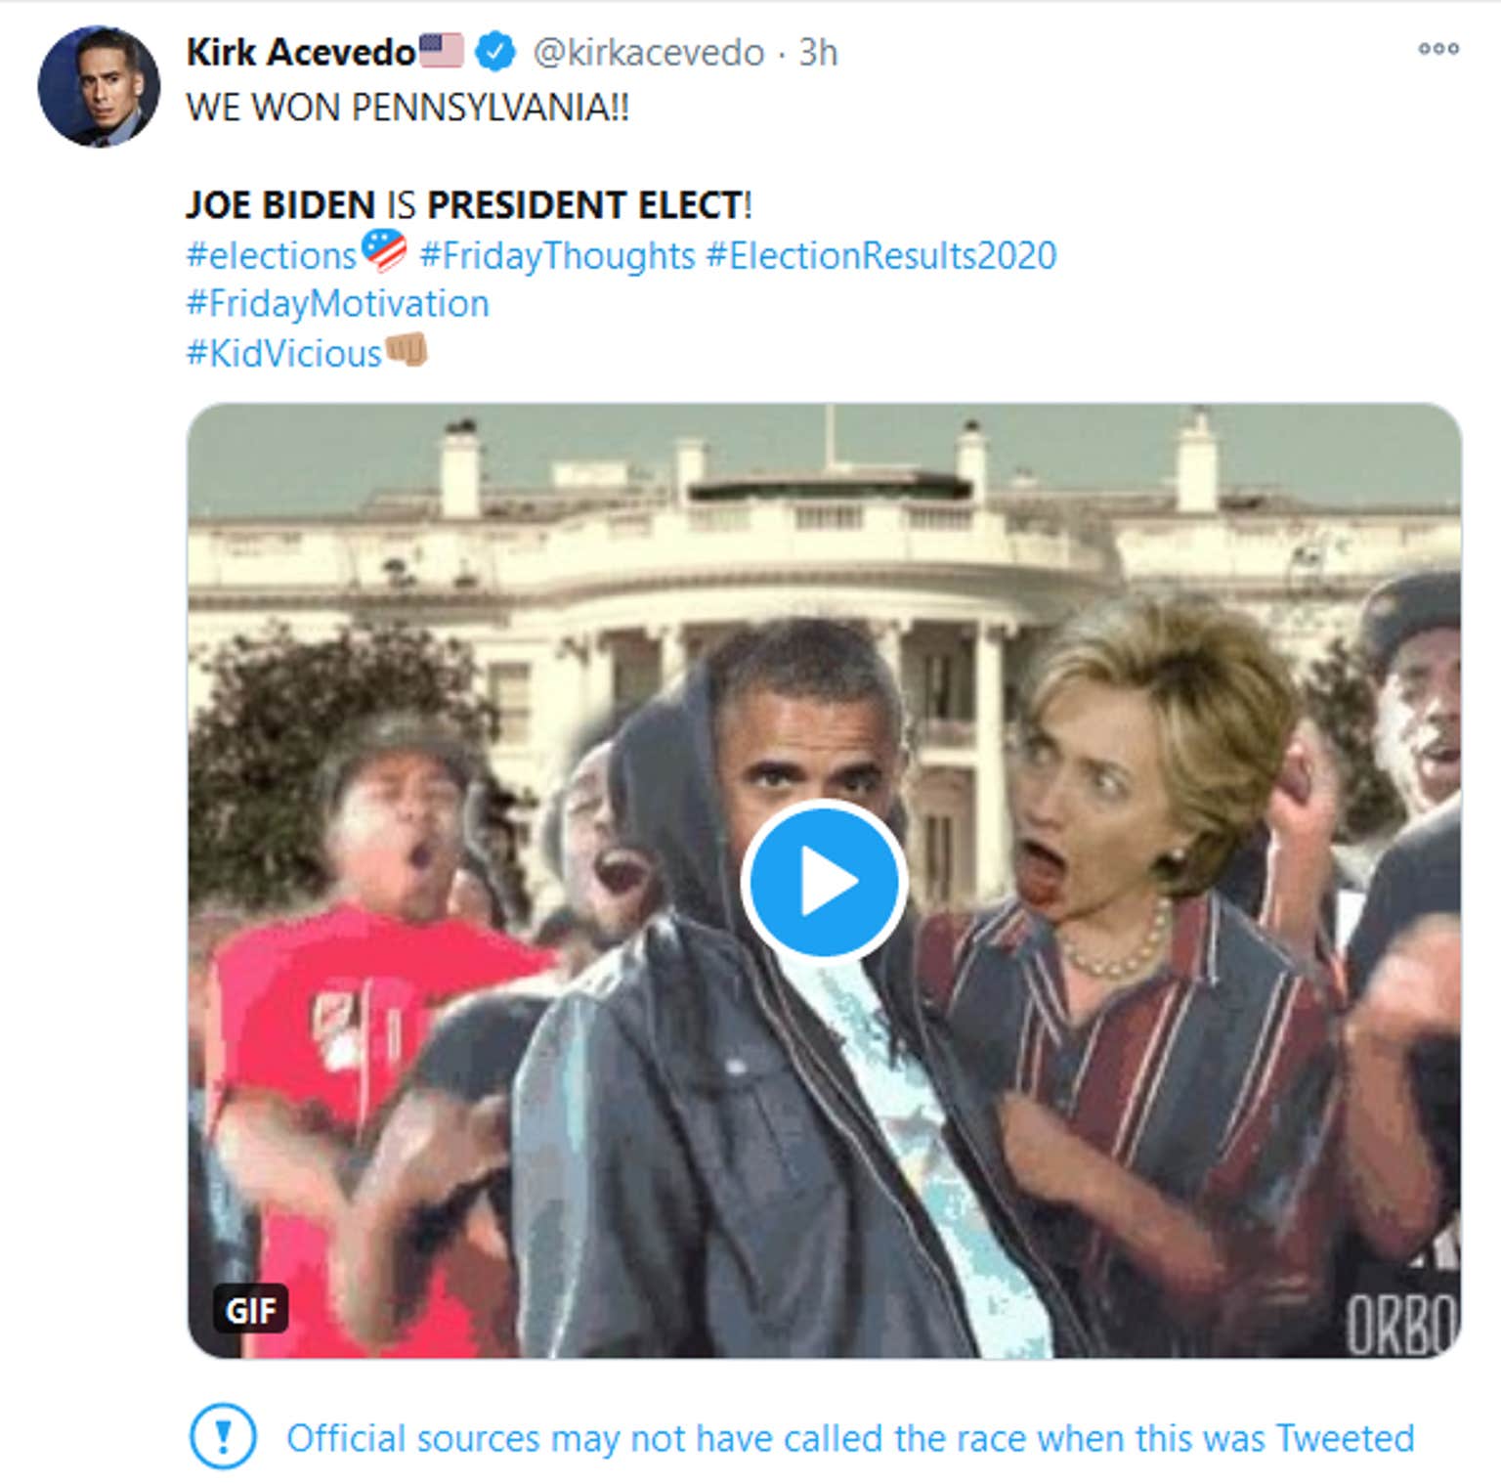
Task: Open the tweet via the 3h timestamp
Action: 818,53
